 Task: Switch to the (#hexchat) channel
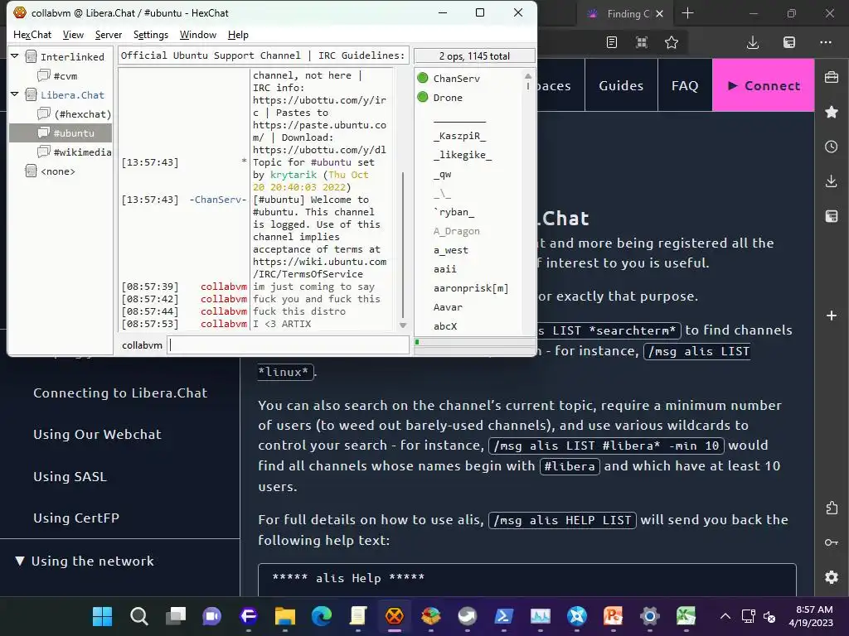(82, 114)
